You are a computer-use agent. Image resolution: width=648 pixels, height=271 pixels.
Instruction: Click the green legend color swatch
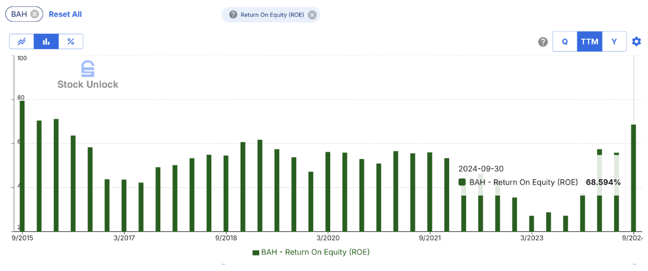click(x=255, y=252)
